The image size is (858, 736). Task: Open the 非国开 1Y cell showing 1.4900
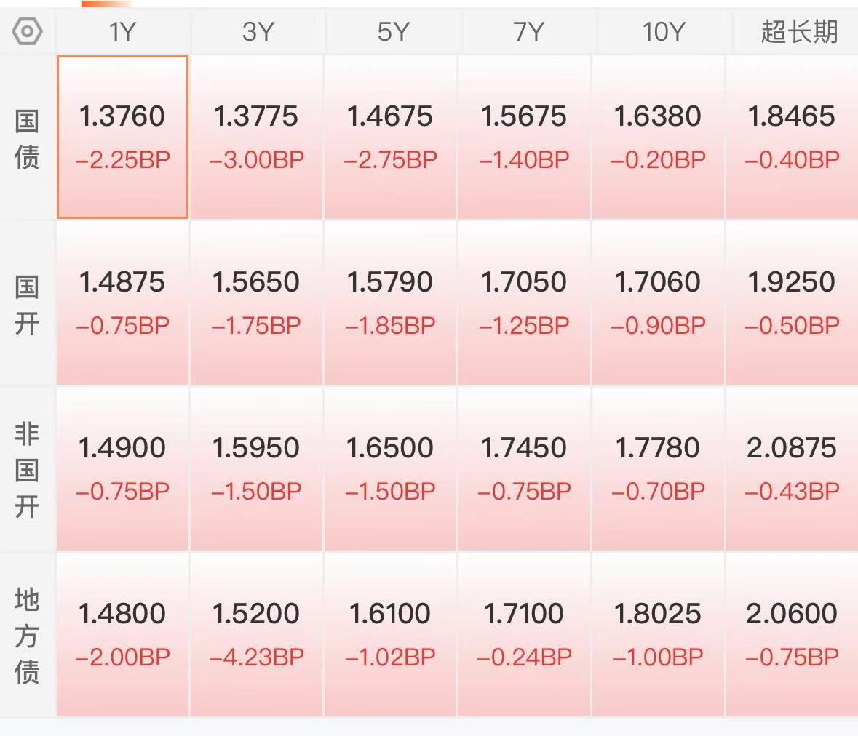point(122,468)
